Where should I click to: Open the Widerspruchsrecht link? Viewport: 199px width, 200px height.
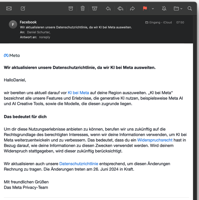[155, 140]
